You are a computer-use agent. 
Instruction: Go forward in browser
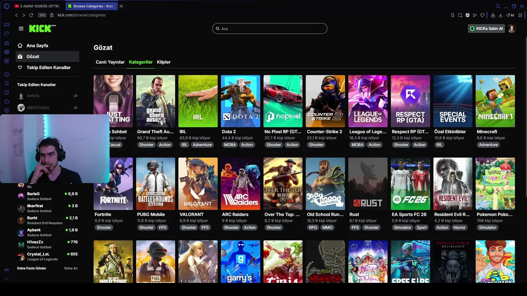tap(23, 15)
